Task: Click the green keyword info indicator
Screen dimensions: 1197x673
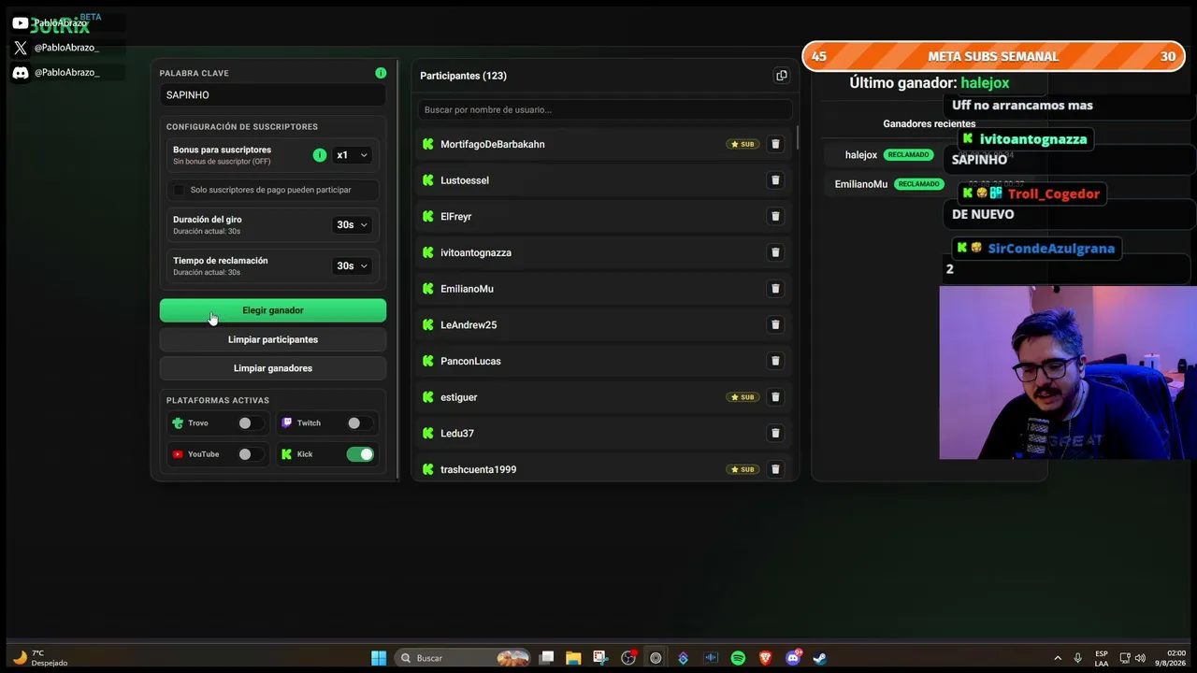Action: 381,73
